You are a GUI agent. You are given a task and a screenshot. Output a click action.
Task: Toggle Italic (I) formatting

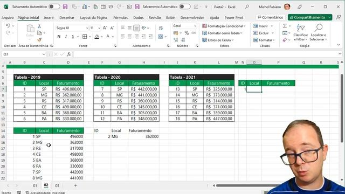(66, 37)
